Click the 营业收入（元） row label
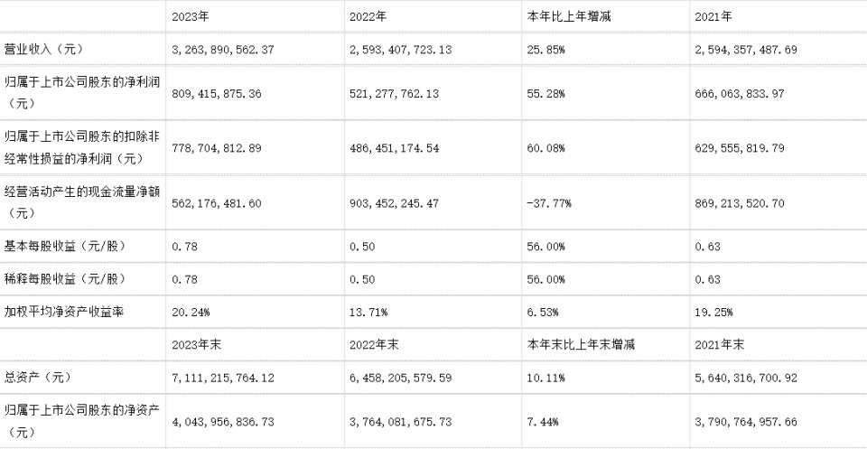Image resolution: width=867 pixels, height=449 pixels. click(43, 50)
